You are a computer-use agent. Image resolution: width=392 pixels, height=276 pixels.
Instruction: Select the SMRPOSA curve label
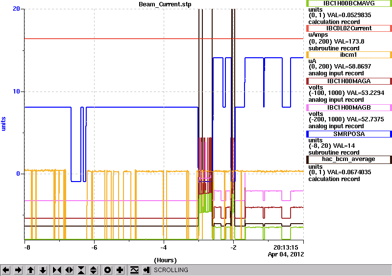pos(349,134)
